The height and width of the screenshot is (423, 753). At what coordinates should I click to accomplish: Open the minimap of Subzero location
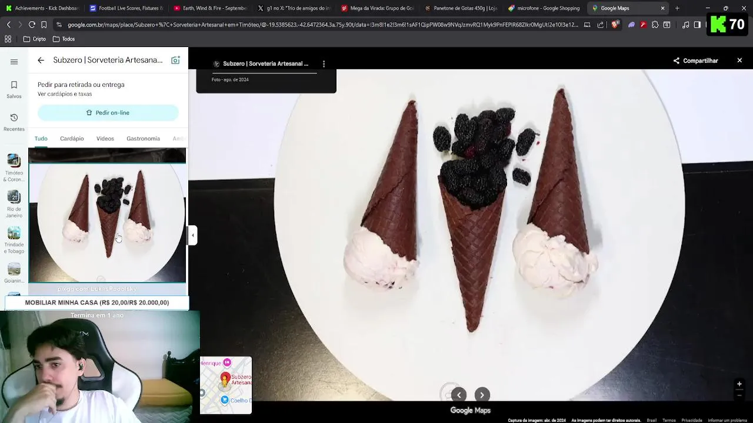tap(226, 385)
